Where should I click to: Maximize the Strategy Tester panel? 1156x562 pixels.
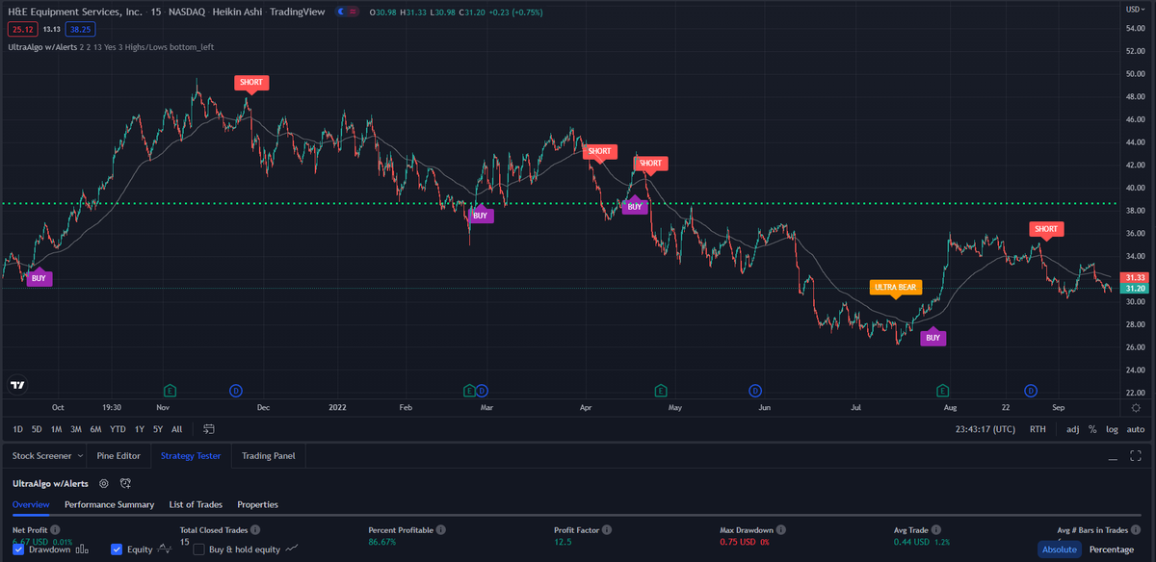(1138, 456)
